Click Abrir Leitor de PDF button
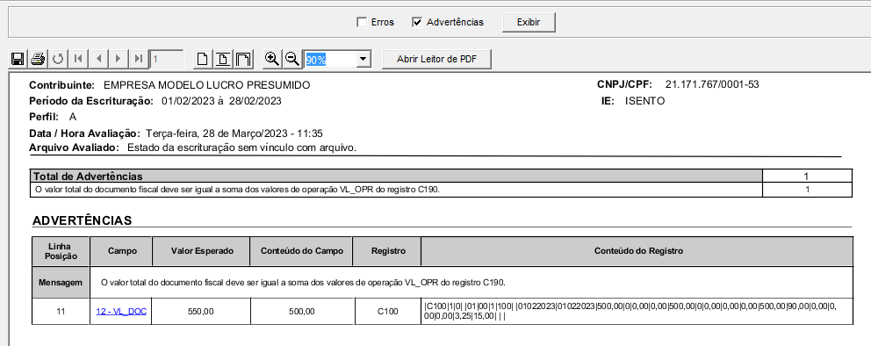 coord(436,59)
